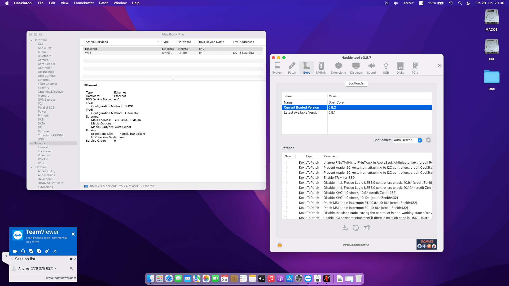
Task: Open the Framebuffer menu
Action: coord(84,3)
